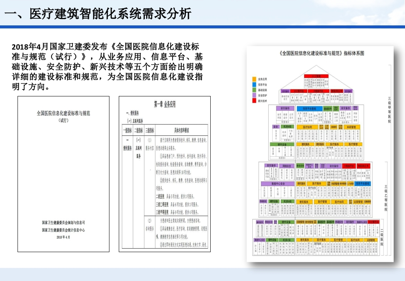Click the 具体内容和要求 table header
Viewport: 405px width, 281px height.
click(181, 130)
